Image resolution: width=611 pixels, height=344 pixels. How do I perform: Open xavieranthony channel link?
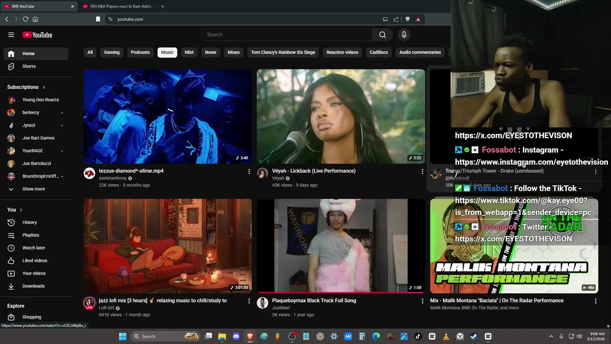(113, 178)
